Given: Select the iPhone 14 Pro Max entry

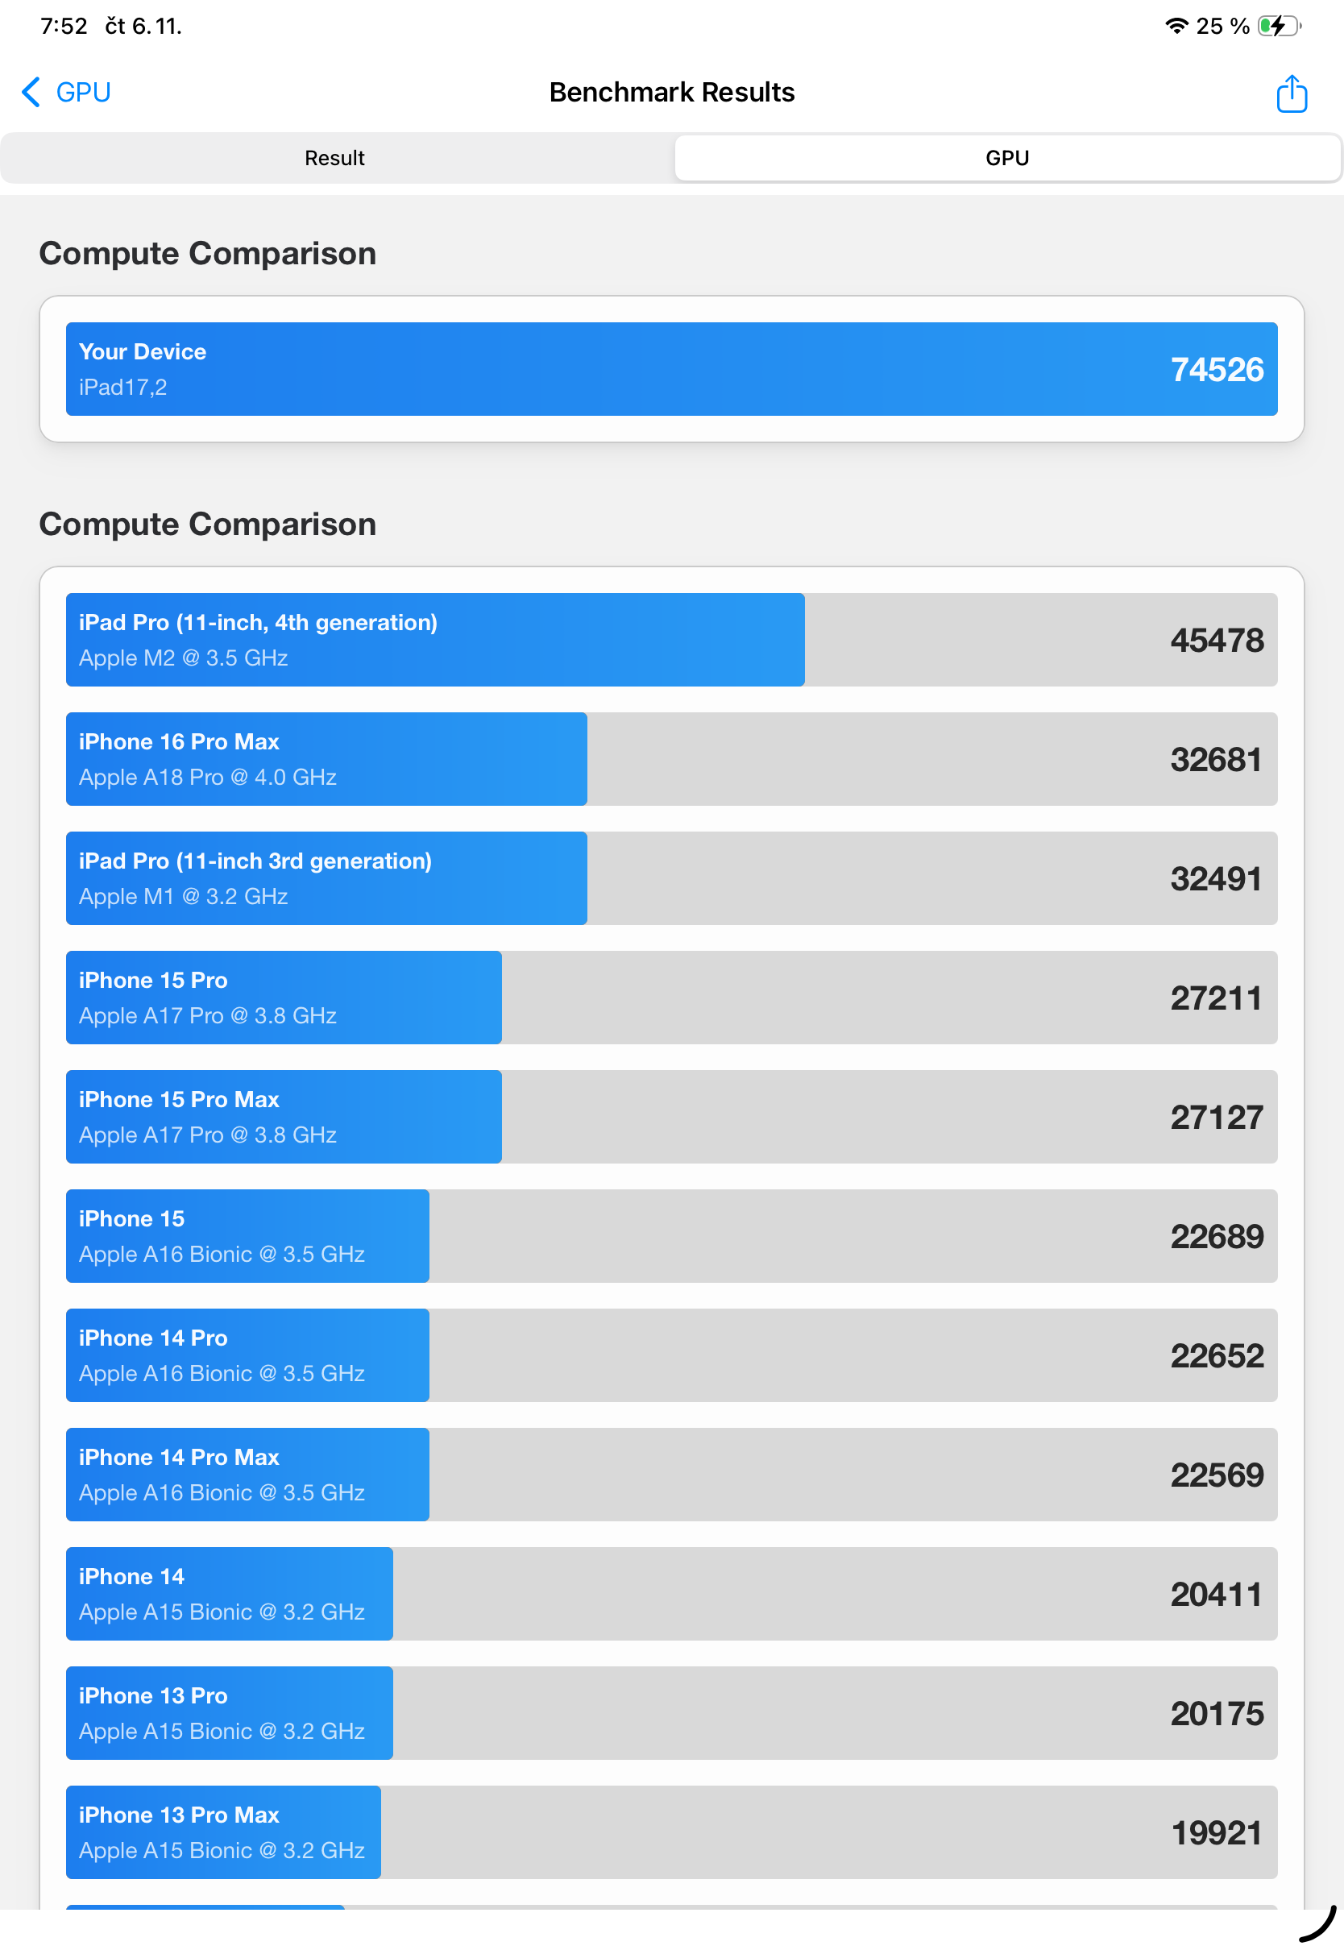Looking at the screenshot, I should pyautogui.click(x=671, y=1475).
